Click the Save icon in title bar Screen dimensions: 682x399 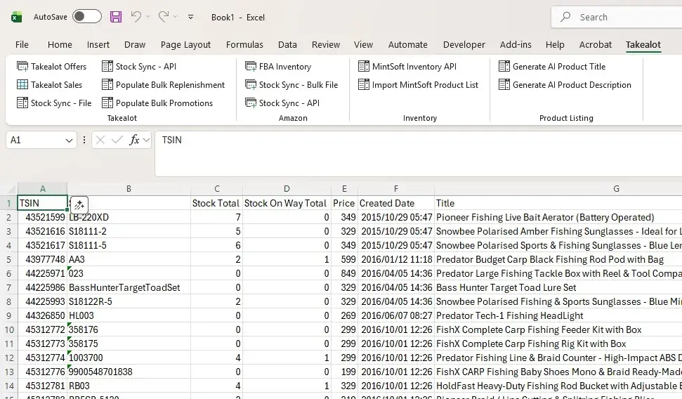[116, 17]
